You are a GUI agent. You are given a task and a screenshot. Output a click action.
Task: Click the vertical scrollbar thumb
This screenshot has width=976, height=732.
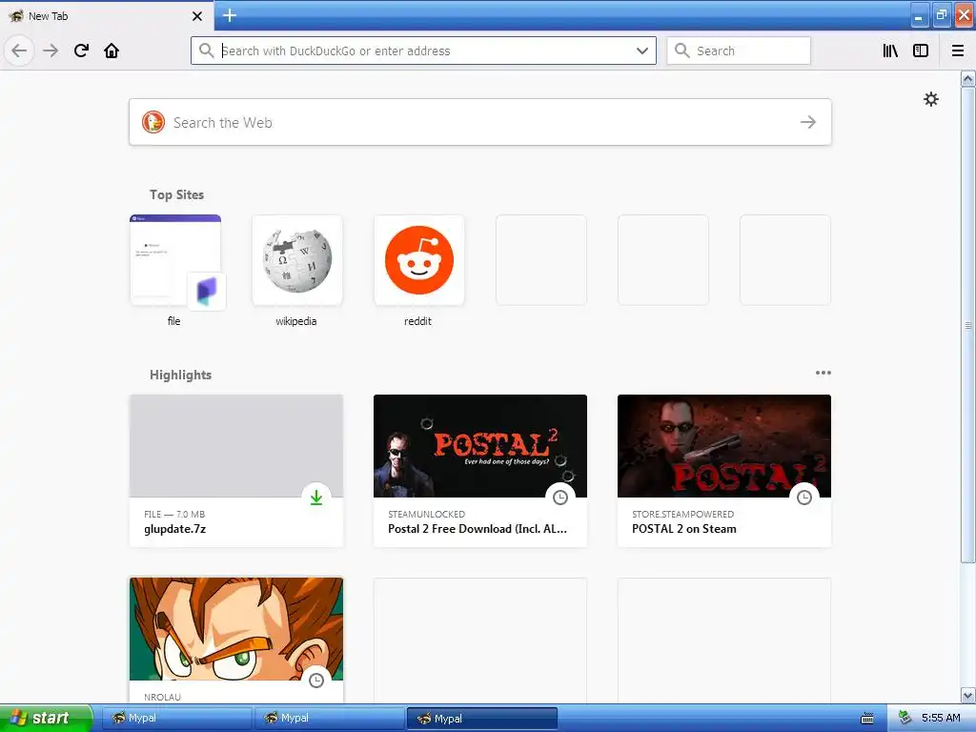pyautogui.click(x=967, y=325)
